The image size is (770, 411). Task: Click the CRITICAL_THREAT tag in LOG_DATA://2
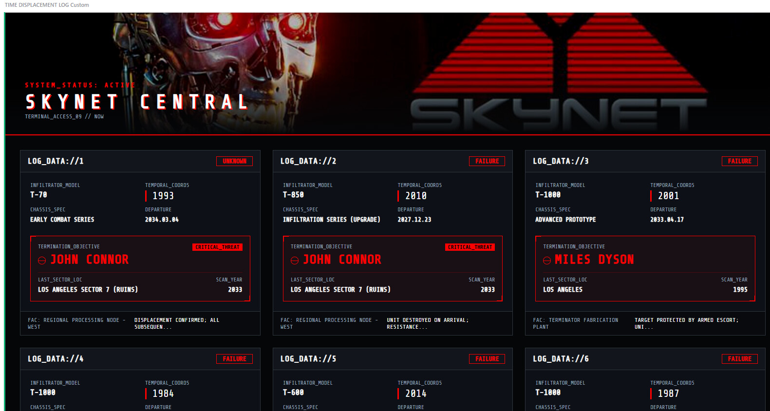(x=470, y=247)
